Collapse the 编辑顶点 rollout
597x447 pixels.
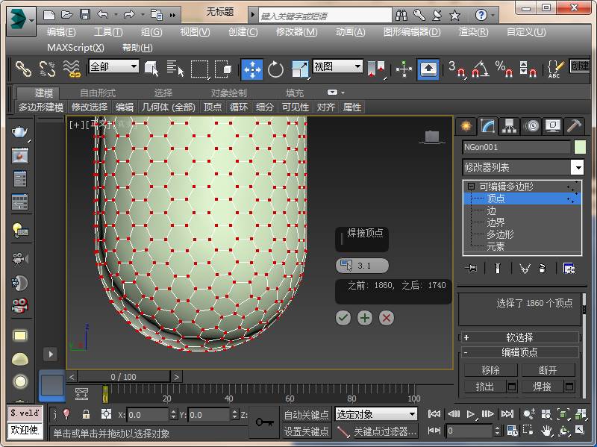pos(519,352)
